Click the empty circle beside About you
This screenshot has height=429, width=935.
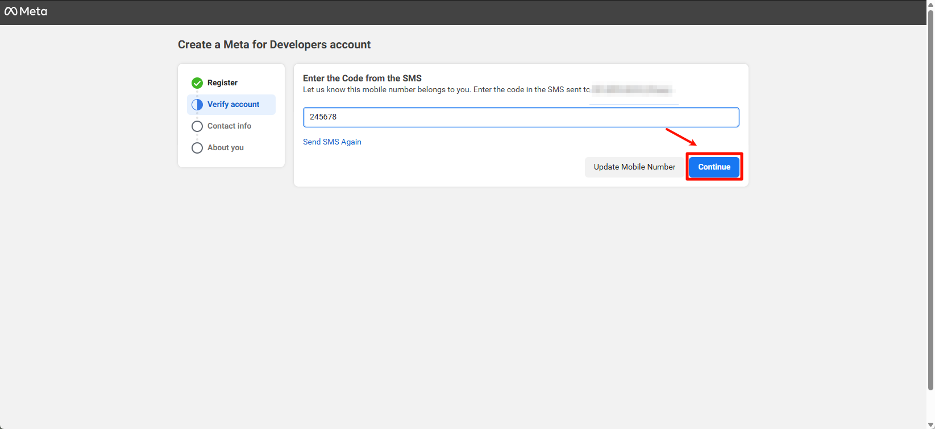(x=197, y=148)
